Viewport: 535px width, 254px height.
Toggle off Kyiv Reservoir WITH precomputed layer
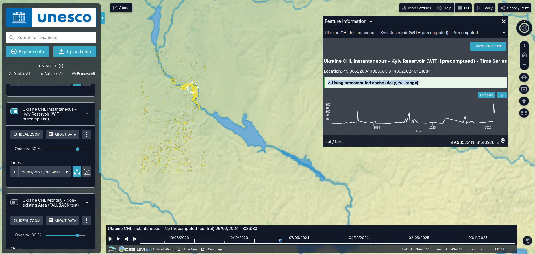pos(14,111)
